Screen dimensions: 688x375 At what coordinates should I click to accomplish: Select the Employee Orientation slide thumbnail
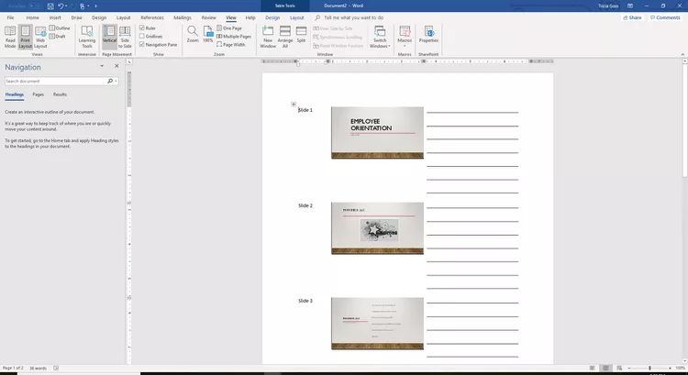click(x=377, y=132)
